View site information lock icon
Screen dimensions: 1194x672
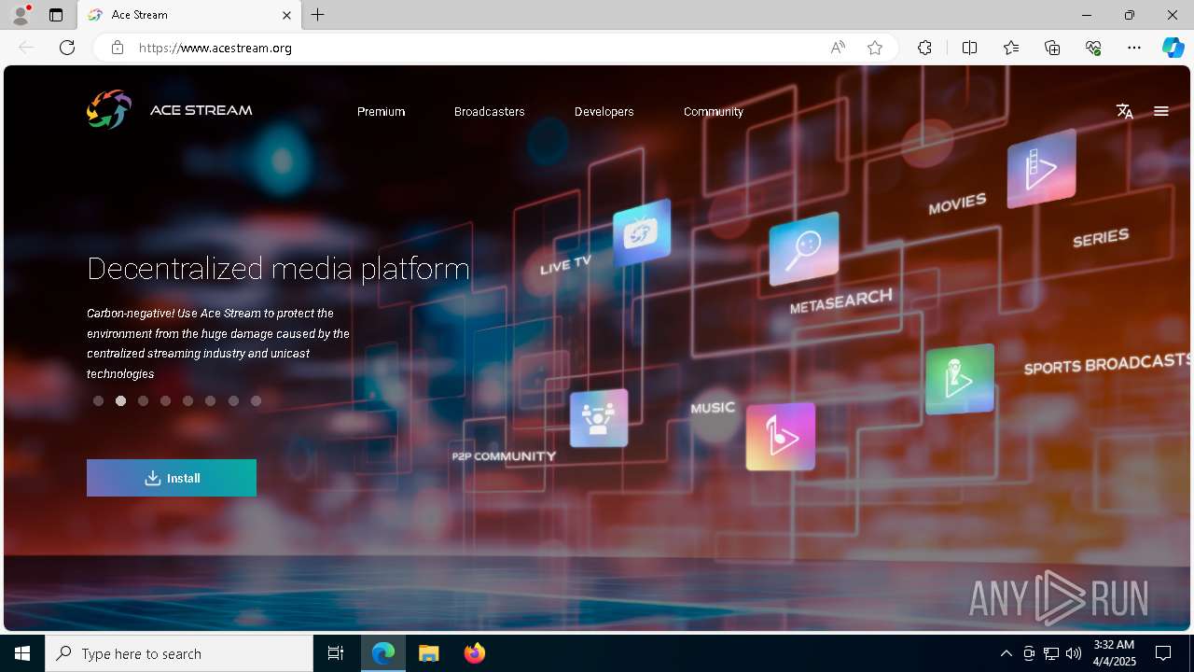click(x=118, y=48)
